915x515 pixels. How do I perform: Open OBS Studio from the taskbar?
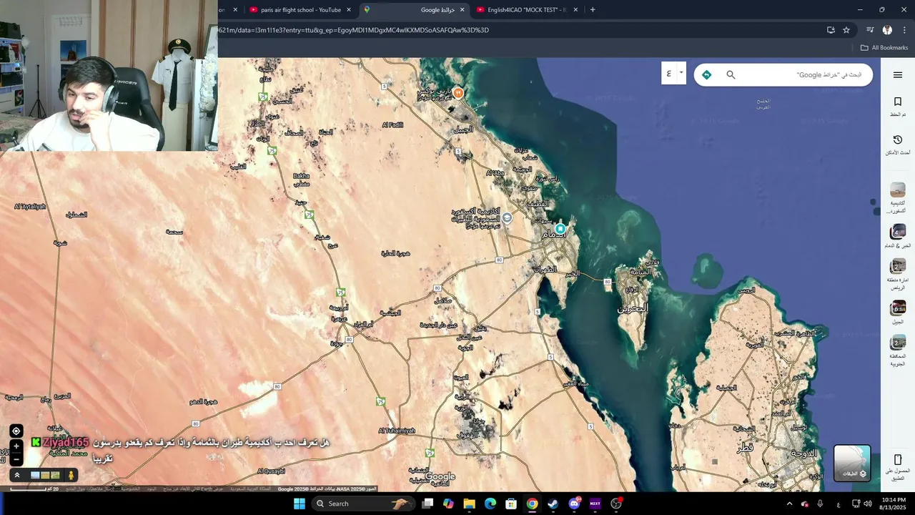pyautogui.click(x=616, y=504)
